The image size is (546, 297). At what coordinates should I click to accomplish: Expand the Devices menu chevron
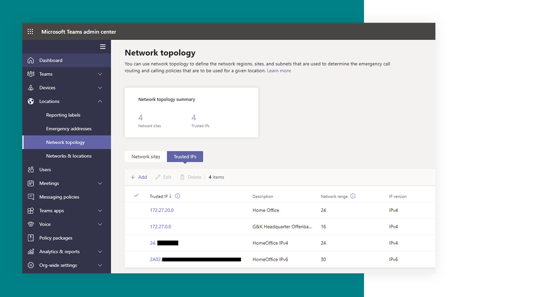(100, 88)
